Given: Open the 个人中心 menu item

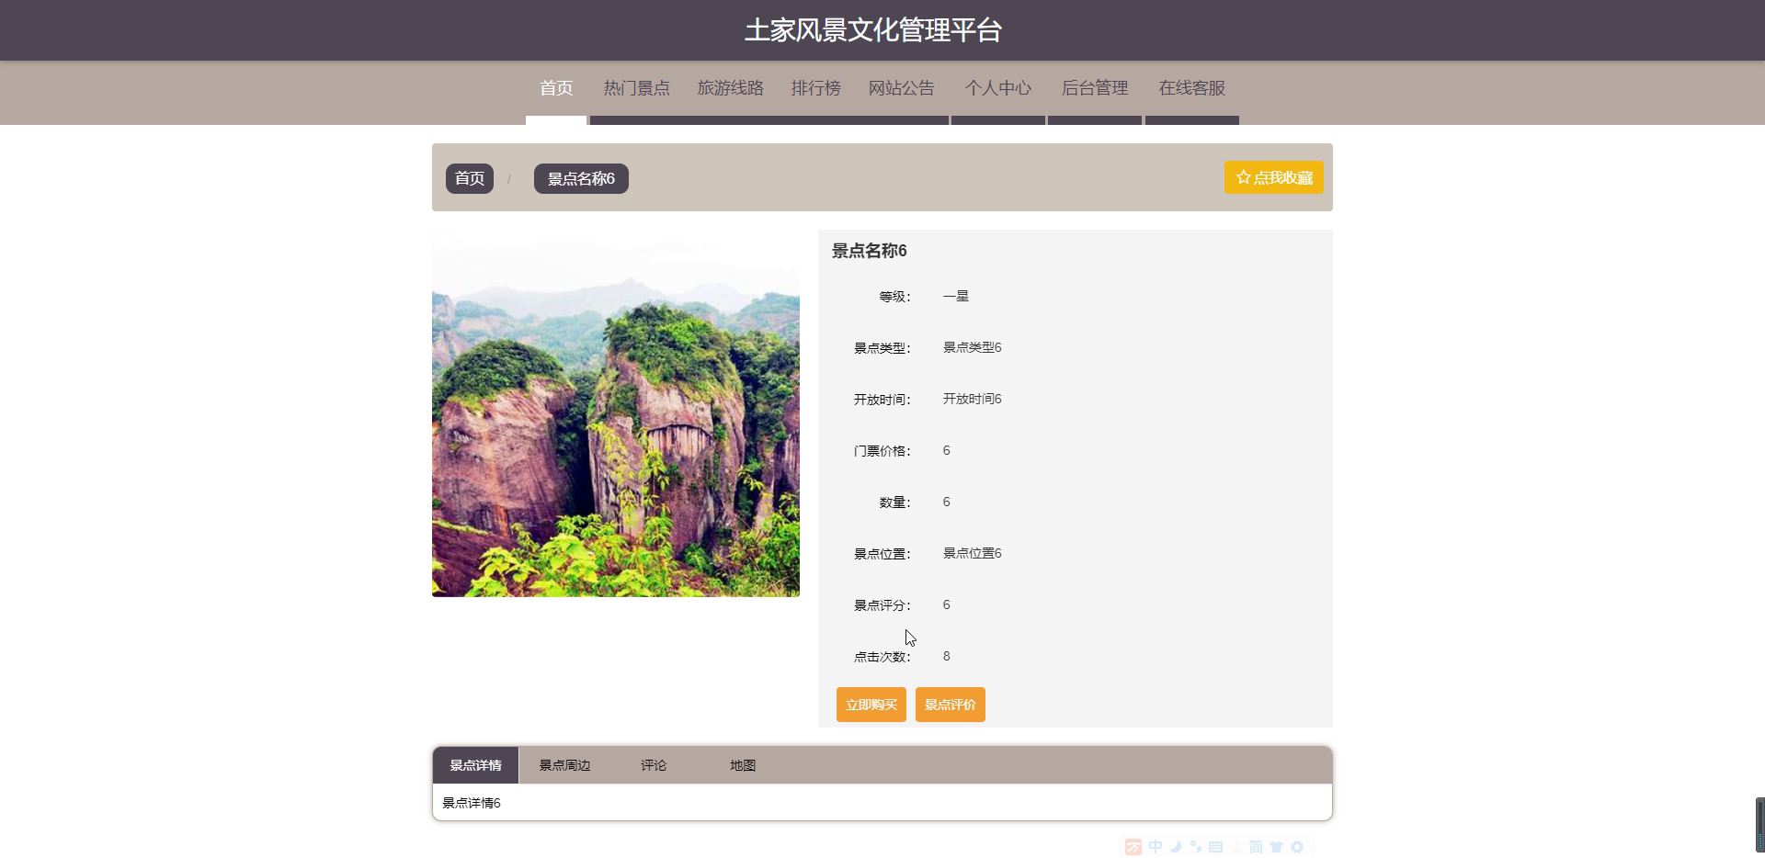Looking at the screenshot, I should tap(998, 88).
